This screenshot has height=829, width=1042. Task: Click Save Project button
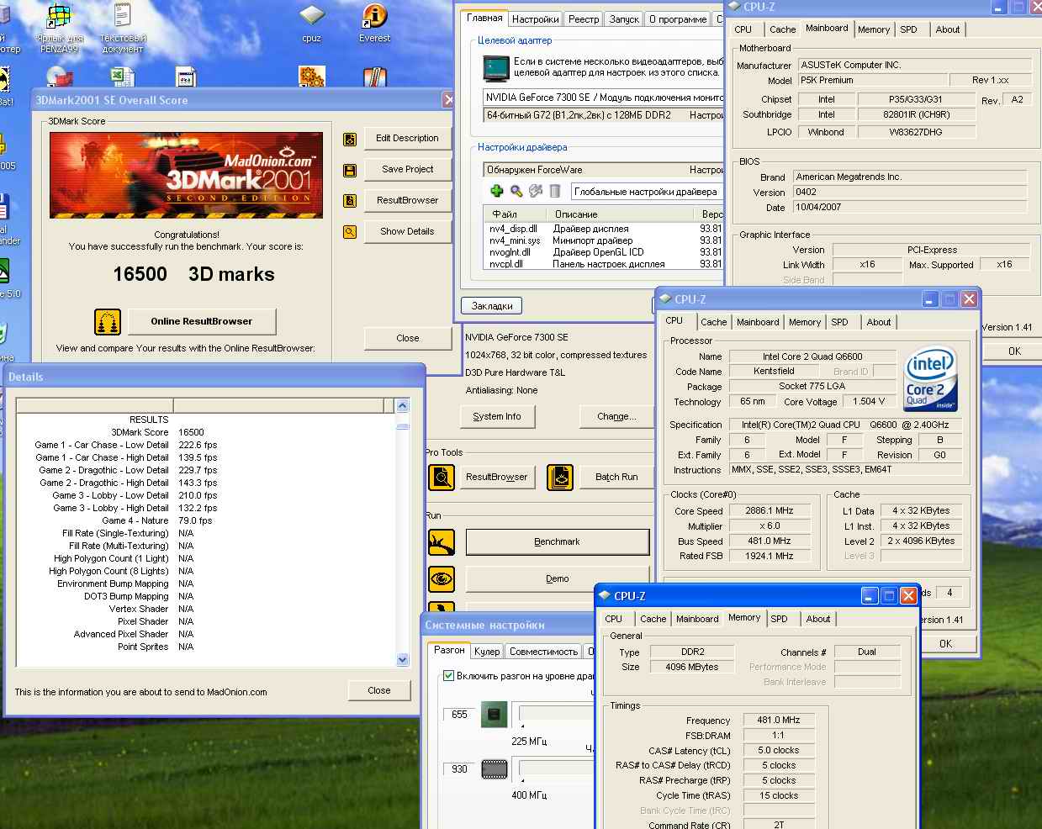407,170
